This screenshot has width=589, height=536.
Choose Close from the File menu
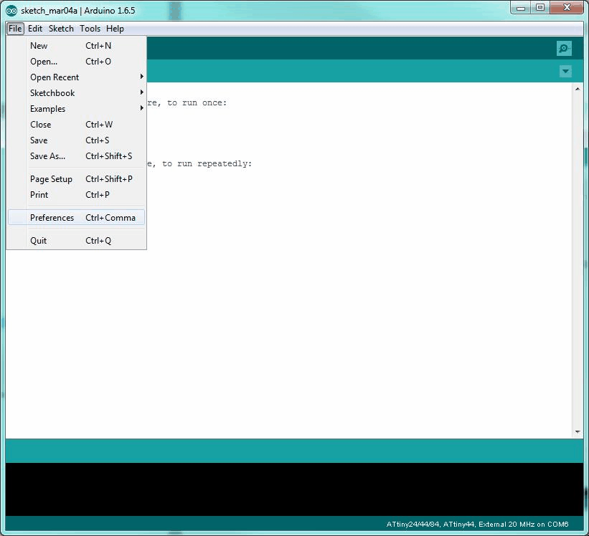coord(76,124)
